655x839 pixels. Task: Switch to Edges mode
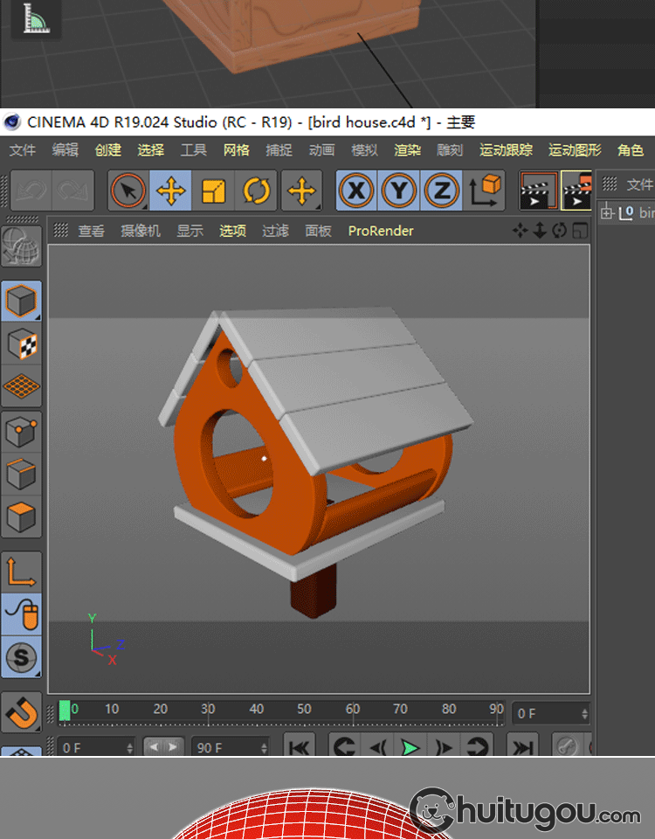21,474
